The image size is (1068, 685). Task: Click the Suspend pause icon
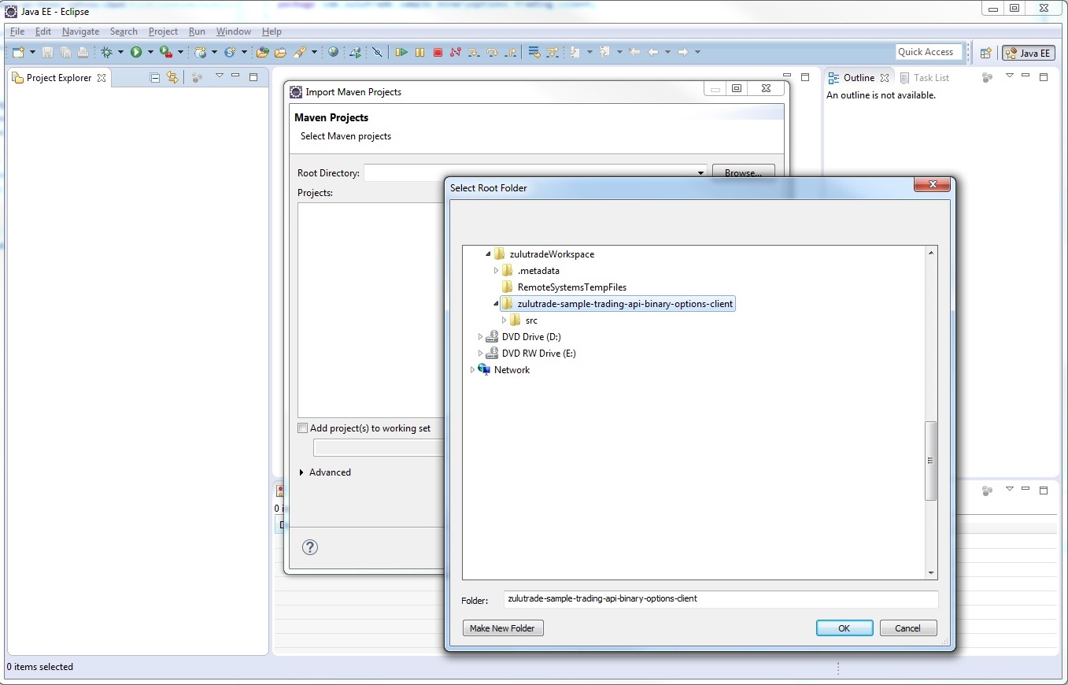pyautogui.click(x=419, y=53)
